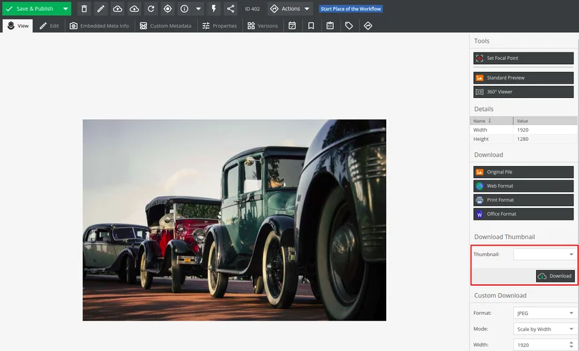Open the Save & Publish dropdown arrow
The width and height of the screenshot is (579, 351).
click(65, 8)
